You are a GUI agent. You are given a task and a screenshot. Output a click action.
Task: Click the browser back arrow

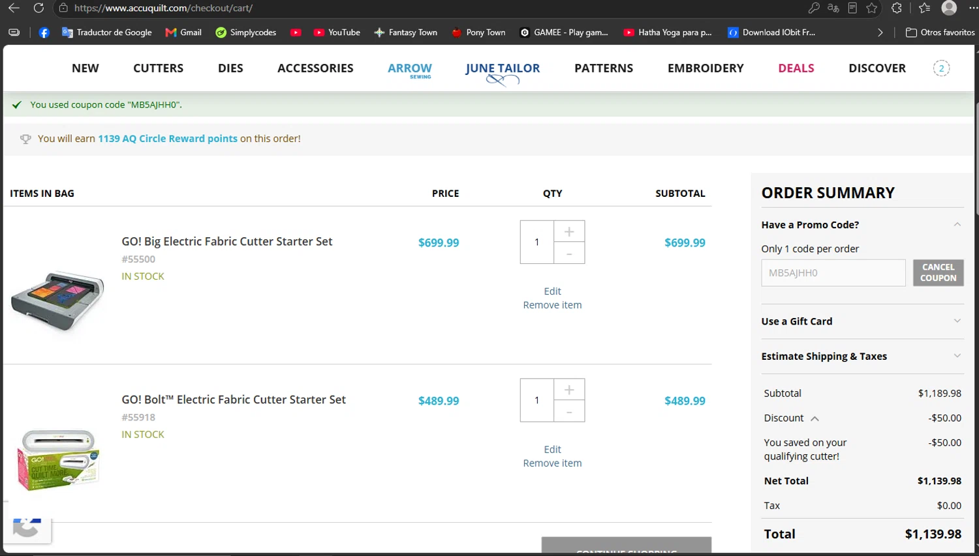tap(14, 8)
